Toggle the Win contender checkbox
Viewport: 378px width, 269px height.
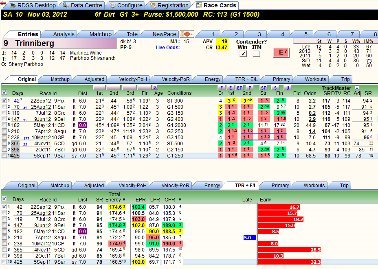point(243,54)
